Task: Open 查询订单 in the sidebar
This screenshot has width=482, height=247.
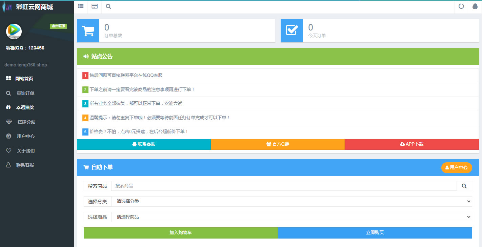Action: click(25, 93)
